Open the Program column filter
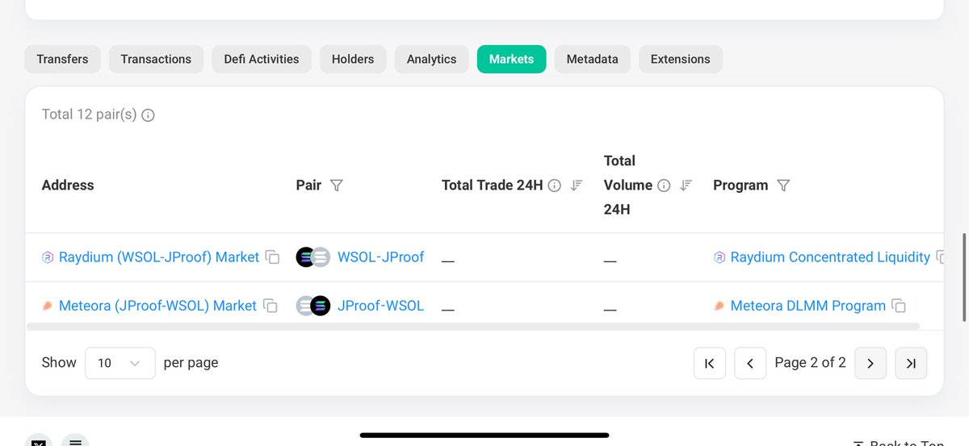Viewport: 969px width, 446px height. click(x=782, y=185)
